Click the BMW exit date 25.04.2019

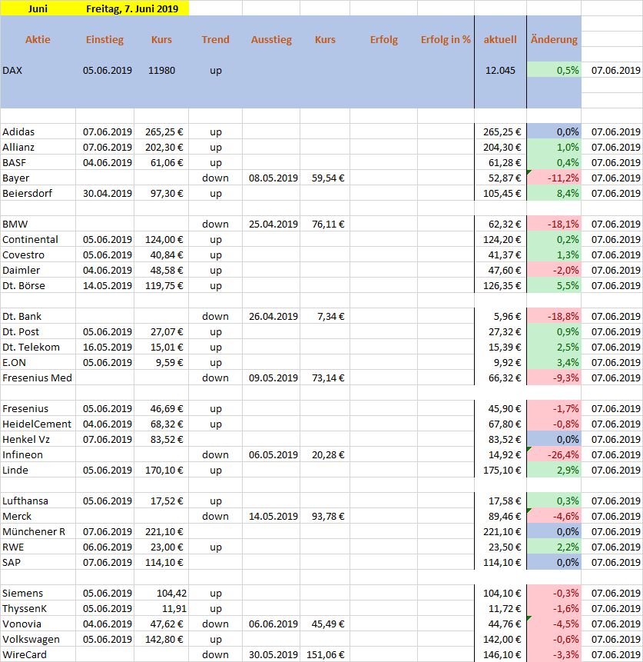[273, 224]
